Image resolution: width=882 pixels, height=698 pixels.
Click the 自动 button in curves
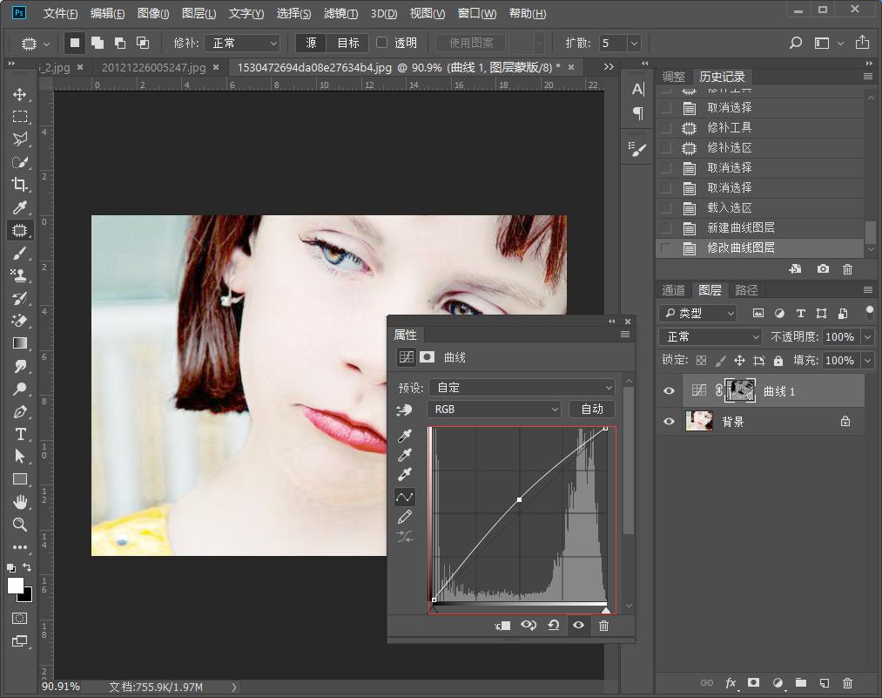click(x=592, y=409)
